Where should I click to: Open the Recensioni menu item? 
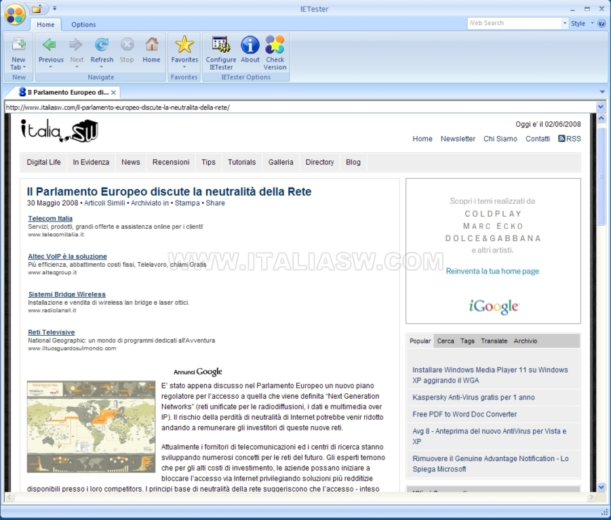click(x=171, y=162)
